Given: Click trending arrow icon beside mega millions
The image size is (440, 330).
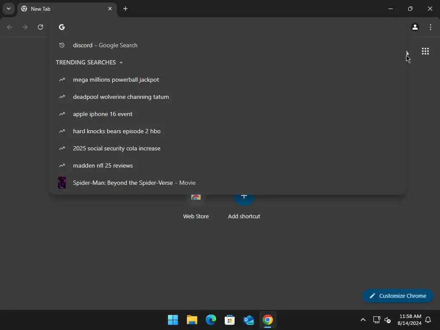Looking at the screenshot, I should pyautogui.click(x=62, y=79).
